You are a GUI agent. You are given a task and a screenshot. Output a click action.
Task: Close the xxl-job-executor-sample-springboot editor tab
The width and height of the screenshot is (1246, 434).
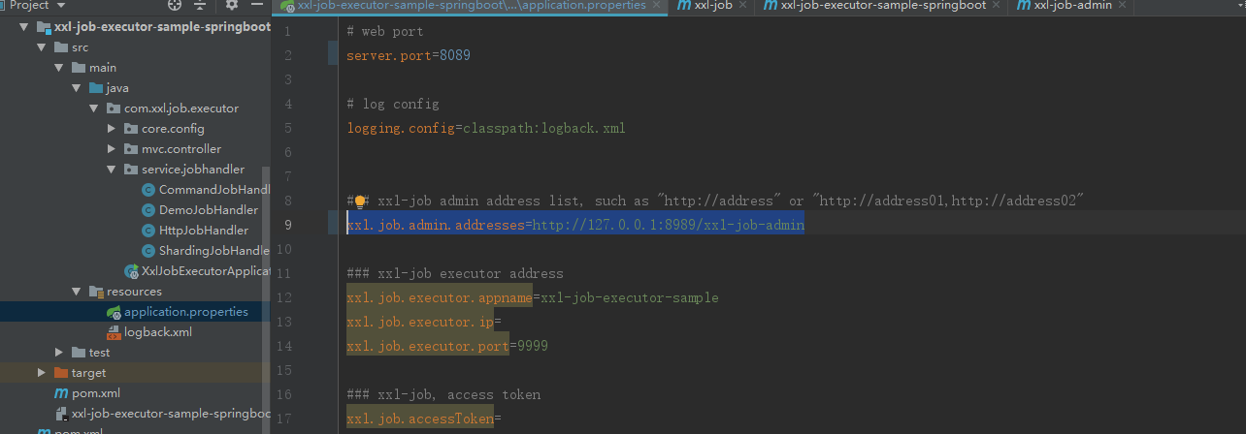click(x=997, y=6)
